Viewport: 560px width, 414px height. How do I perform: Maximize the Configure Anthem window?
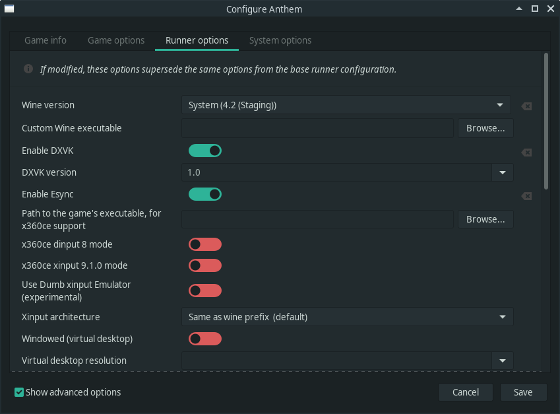[535, 9]
